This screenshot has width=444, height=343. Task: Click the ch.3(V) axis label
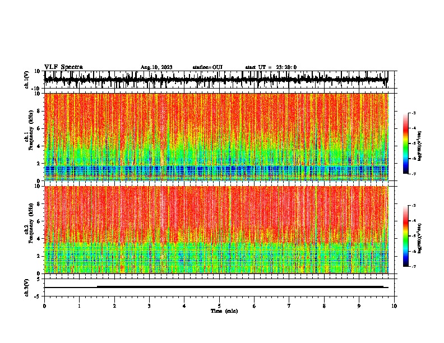pos(27,288)
